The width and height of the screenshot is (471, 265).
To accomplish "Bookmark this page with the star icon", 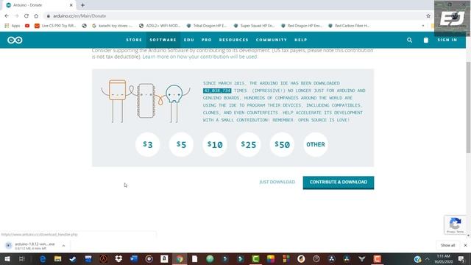I will click(x=428, y=16).
